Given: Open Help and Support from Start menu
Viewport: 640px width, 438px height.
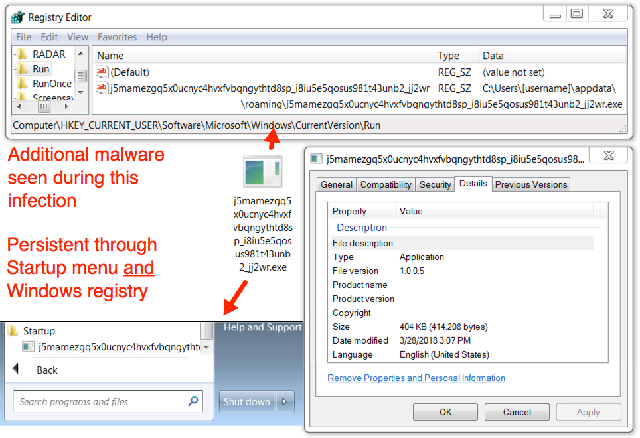Looking at the screenshot, I should pyautogui.click(x=262, y=327).
